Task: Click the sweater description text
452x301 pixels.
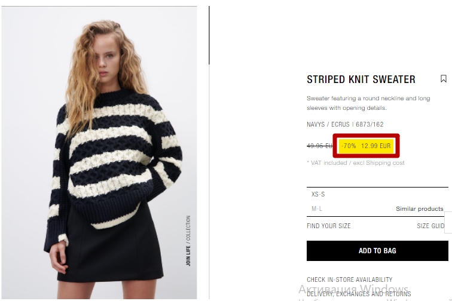Action: [368, 103]
